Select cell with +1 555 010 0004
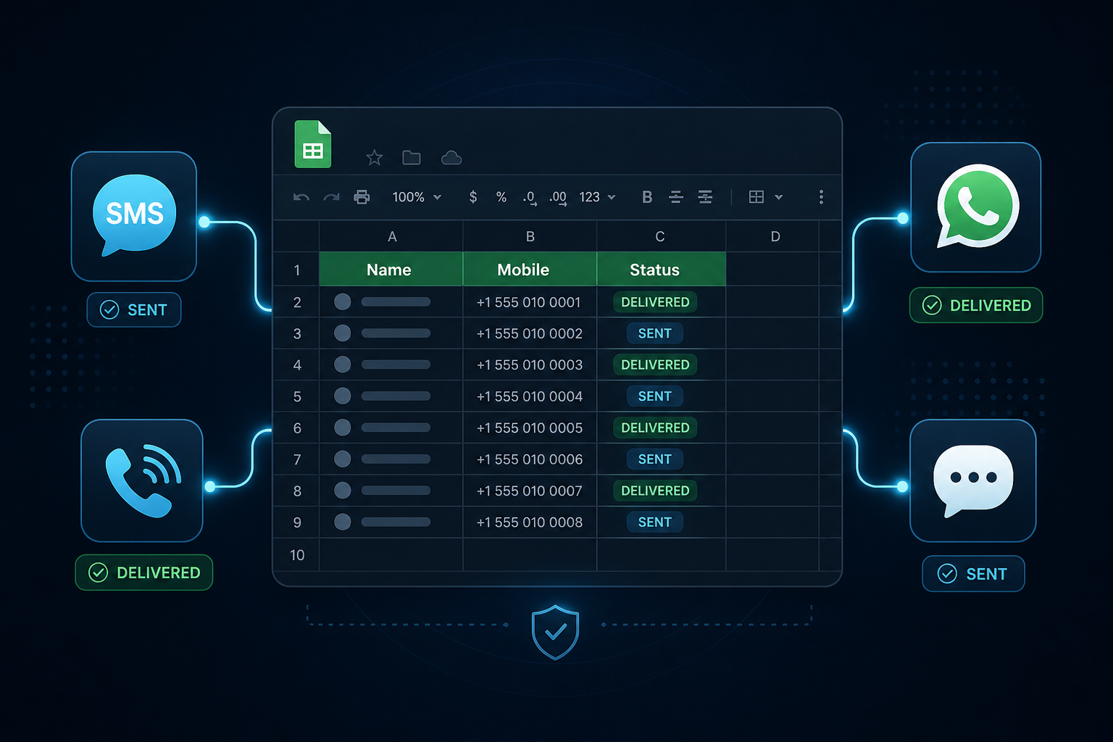Image resolution: width=1113 pixels, height=742 pixels. 530,396
